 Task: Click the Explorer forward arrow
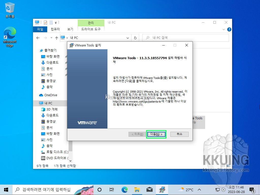(45, 38)
